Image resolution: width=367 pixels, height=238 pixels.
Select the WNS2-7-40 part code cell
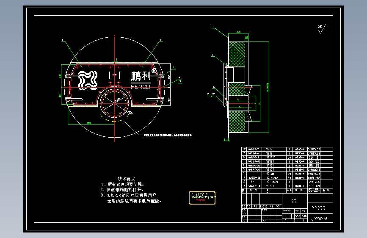pos(255,162)
